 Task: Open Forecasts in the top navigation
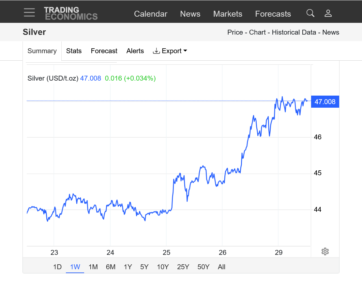[x=273, y=14]
